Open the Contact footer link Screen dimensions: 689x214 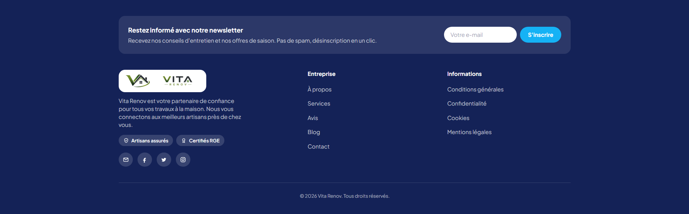tap(318, 146)
